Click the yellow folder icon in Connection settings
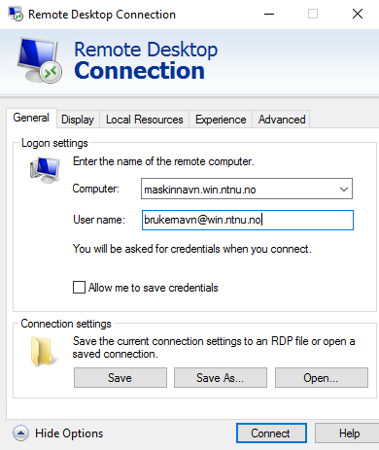This screenshot has width=379, height=450. [42, 352]
